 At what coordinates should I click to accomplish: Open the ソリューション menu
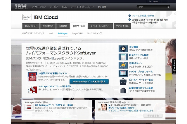click(x=39, y=7)
